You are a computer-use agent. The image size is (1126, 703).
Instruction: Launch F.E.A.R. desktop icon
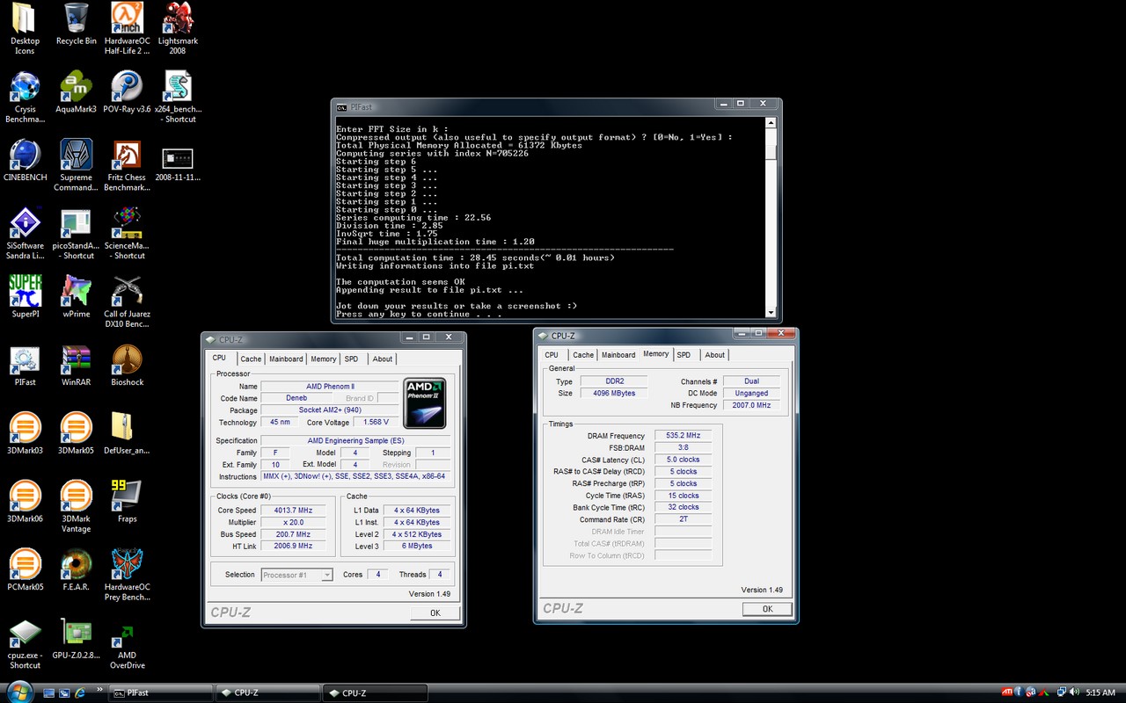tap(77, 570)
